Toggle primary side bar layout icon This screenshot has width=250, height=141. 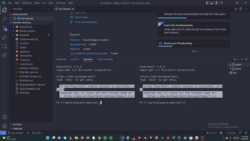pyautogui.click(x=207, y=3)
